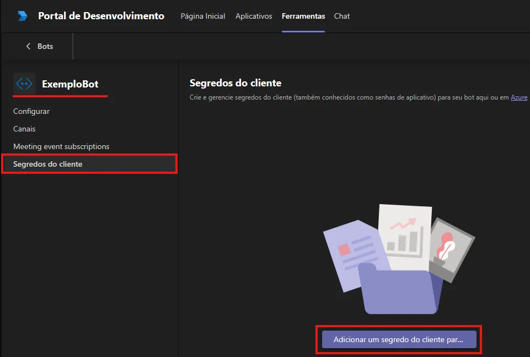Open the Página Inicial tab
The image size is (530, 357).
pyautogui.click(x=203, y=16)
